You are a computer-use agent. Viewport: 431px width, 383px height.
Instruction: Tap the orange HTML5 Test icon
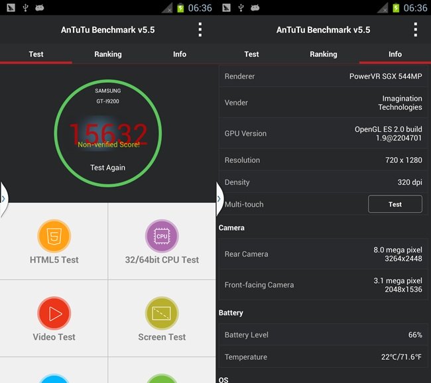pos(54,237)
